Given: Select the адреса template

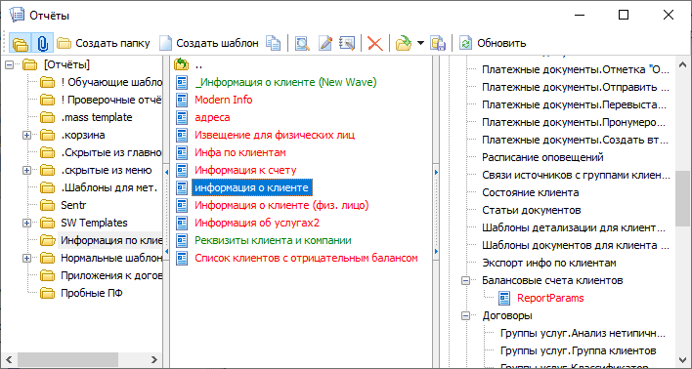Looking at the screenshot, I should pyautogui.click(x=212, y=118).
